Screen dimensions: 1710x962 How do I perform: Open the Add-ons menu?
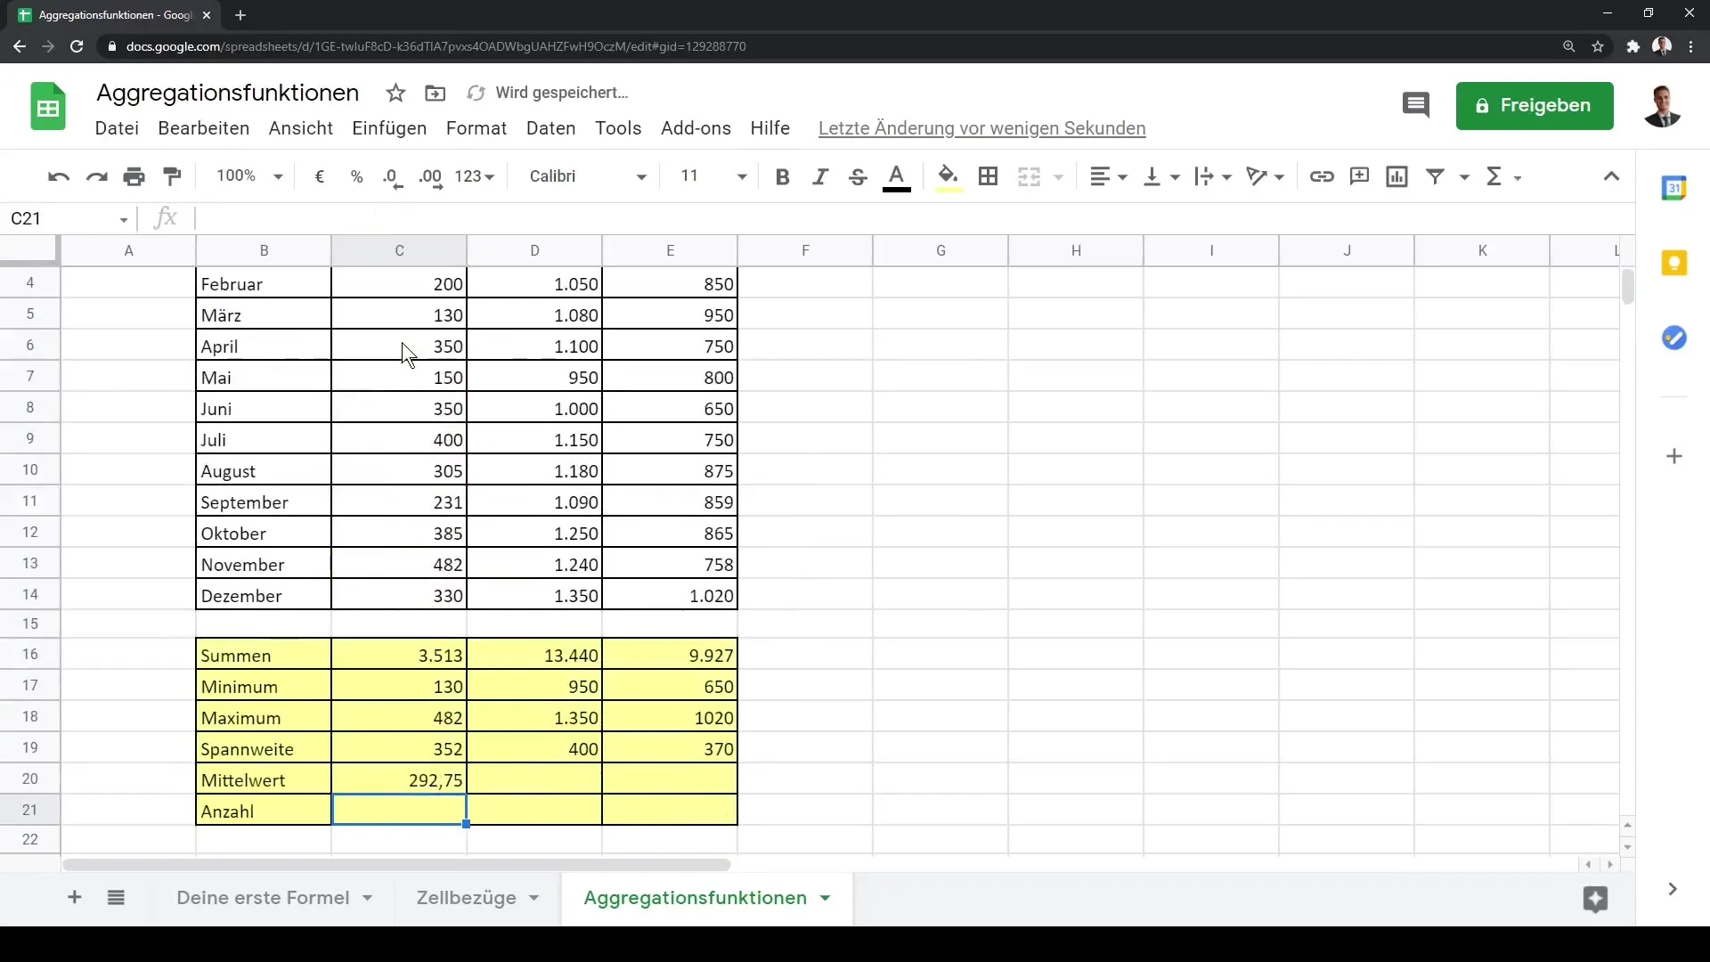(696, 128)
